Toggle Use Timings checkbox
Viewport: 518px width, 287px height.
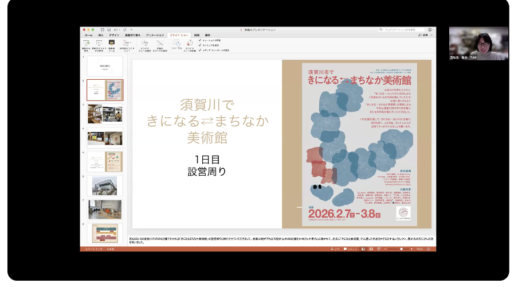coord(200,45)
